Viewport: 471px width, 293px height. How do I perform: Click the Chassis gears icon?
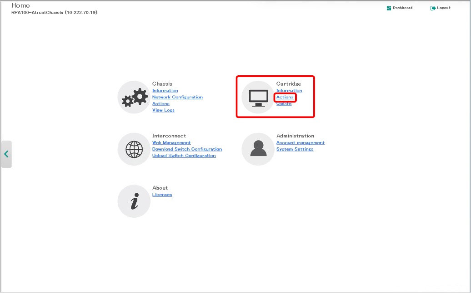tap(134, 97)
